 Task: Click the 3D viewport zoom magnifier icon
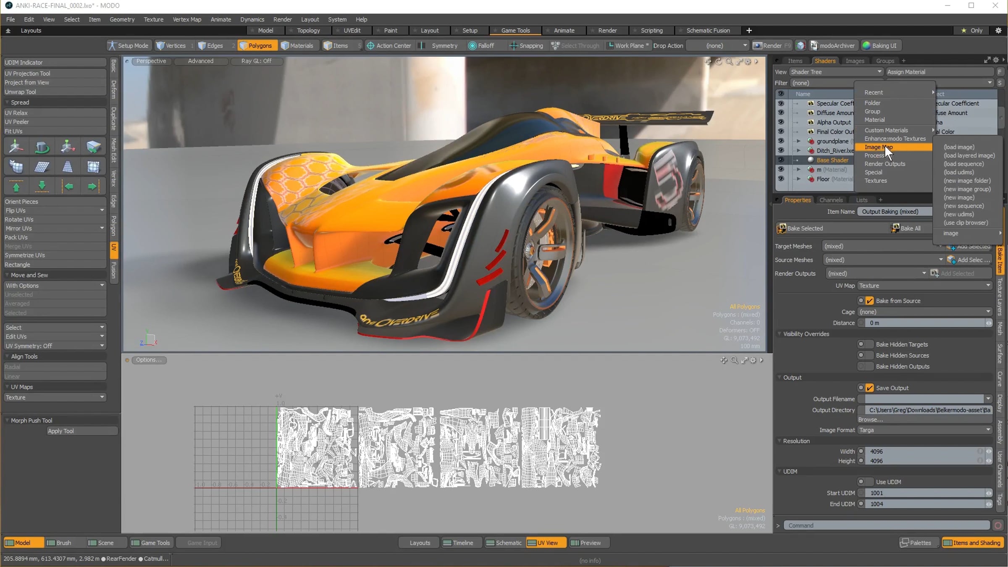[729, 61]
